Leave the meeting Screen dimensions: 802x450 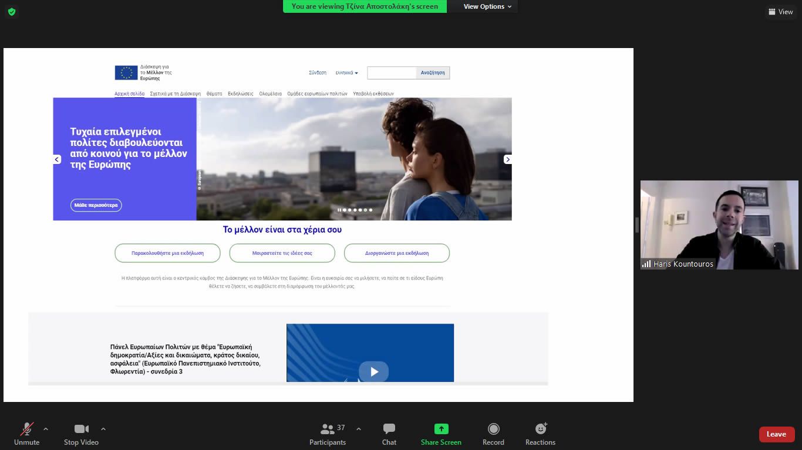[776, 434]
